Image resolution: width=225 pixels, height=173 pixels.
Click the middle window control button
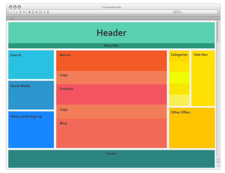point(15,7)
